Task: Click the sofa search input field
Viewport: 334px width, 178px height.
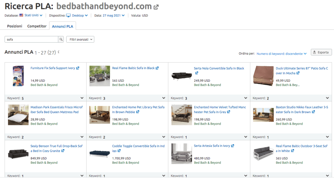Action: click(x=31, y=39)
